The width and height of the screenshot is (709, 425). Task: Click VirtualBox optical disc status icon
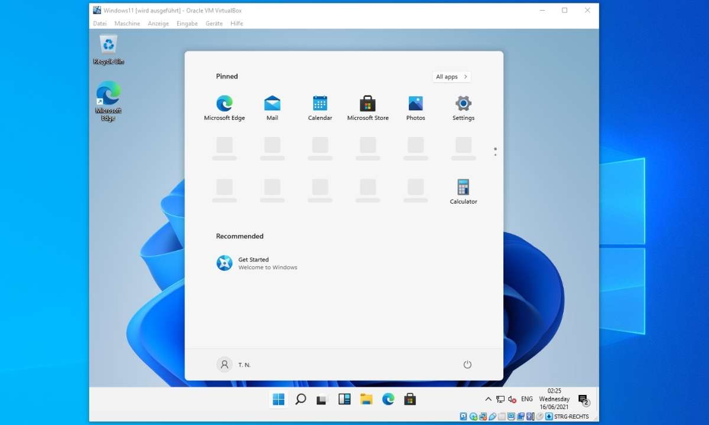473,416
